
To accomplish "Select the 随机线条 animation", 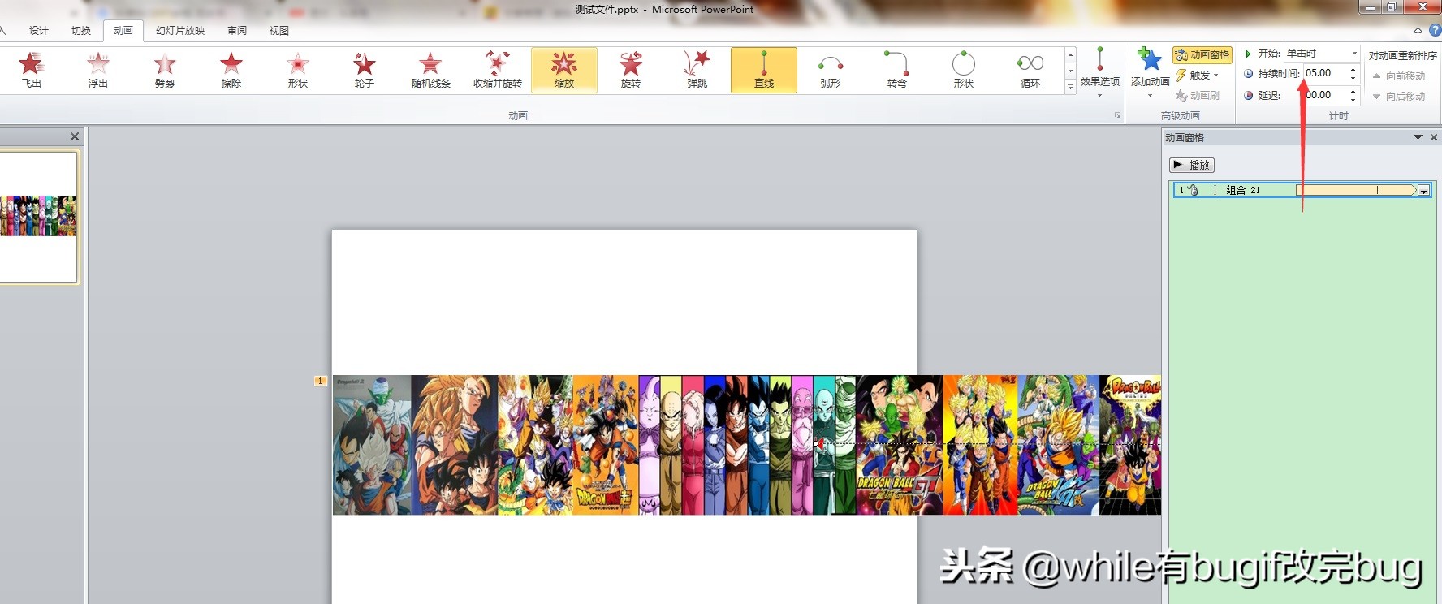I will pos(431,70).
